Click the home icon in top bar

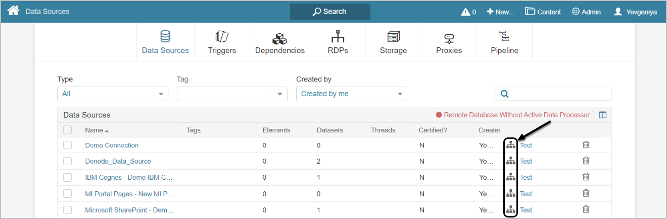click(x=13, y=11)
